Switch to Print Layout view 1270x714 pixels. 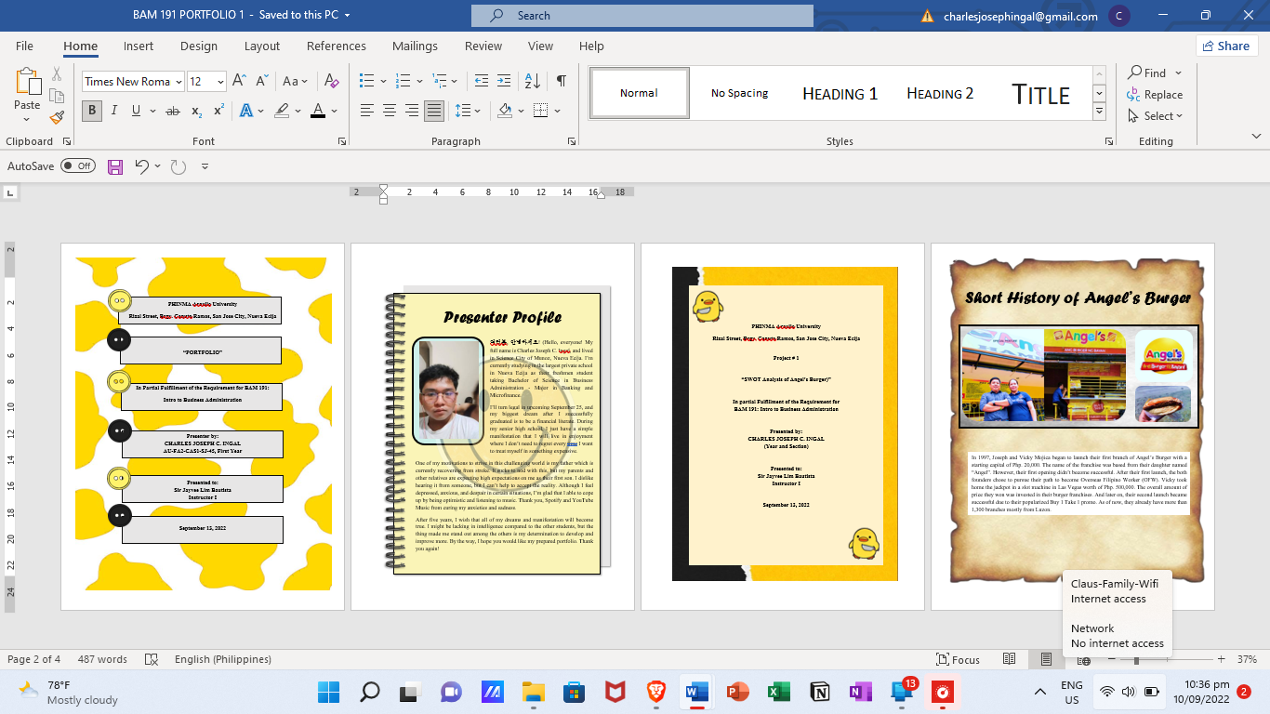click(1046, 659)
